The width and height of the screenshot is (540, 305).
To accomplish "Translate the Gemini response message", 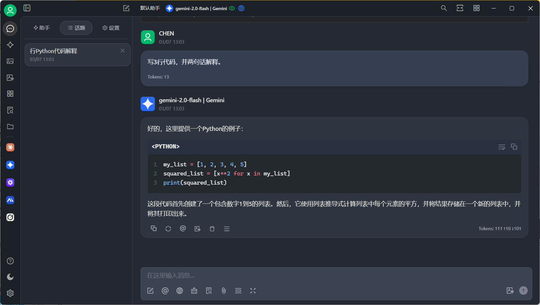I will (198, 229).
